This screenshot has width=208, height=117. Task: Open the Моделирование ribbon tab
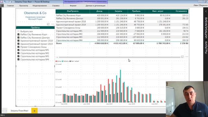(x=40, y=6)
